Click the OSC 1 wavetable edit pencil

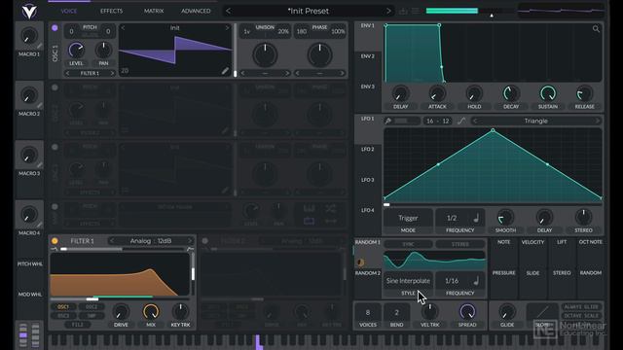click(225, 71)
